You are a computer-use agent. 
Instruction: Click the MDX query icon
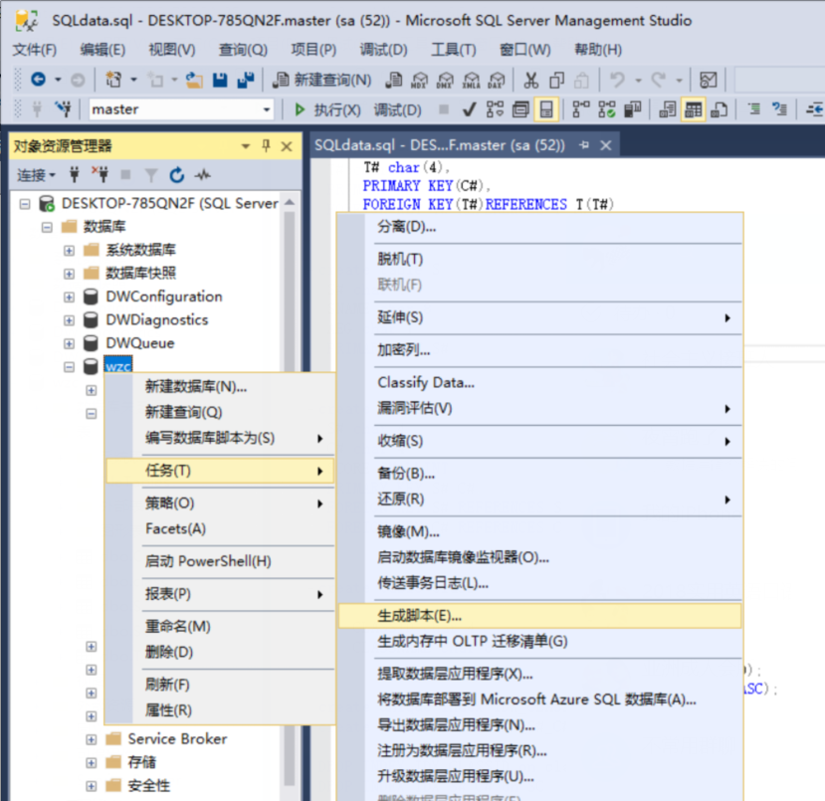pos(419,80)
